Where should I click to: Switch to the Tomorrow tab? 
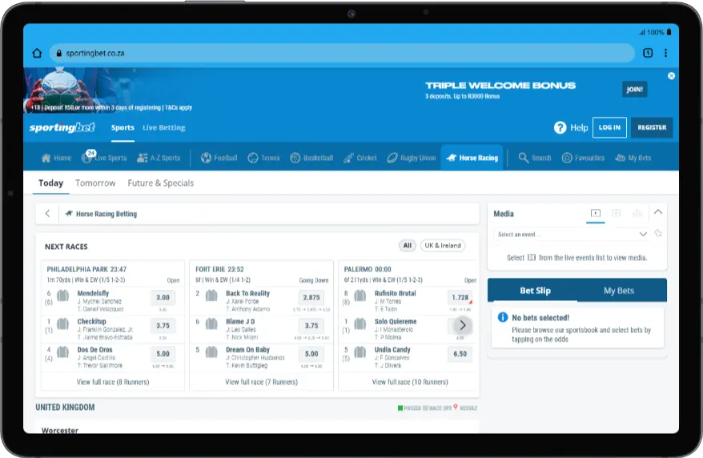[x=95, y=183]
